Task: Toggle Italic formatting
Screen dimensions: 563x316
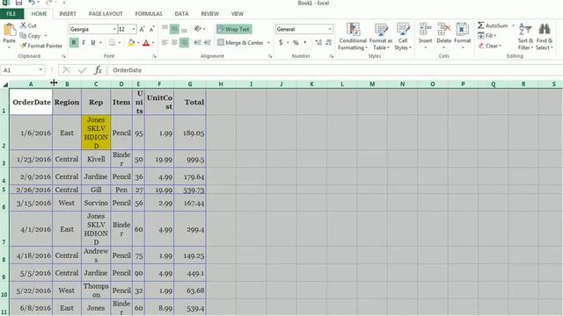Action: click(84, 43)
